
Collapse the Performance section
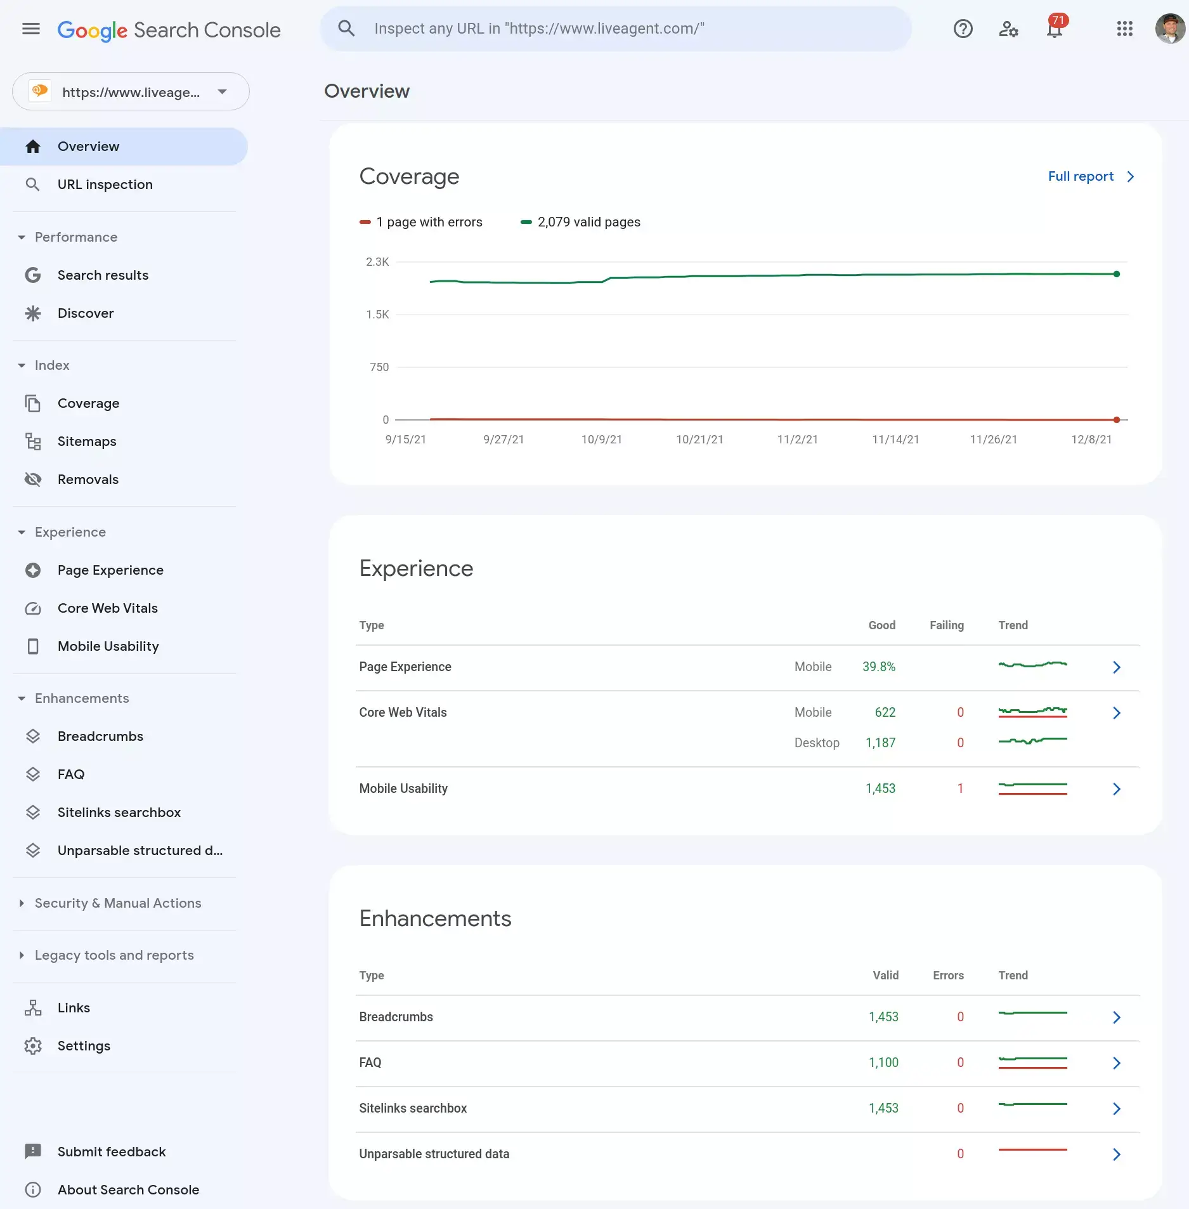[21, 237]
